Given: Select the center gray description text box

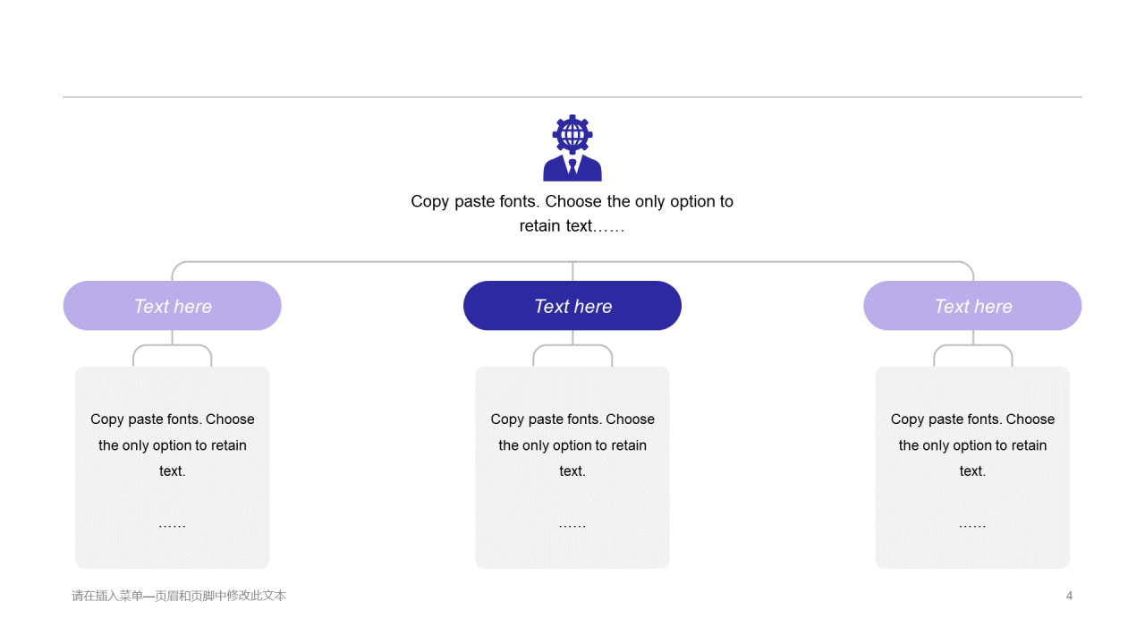Looking at the screenshot, I should click(x=572, y=468).
